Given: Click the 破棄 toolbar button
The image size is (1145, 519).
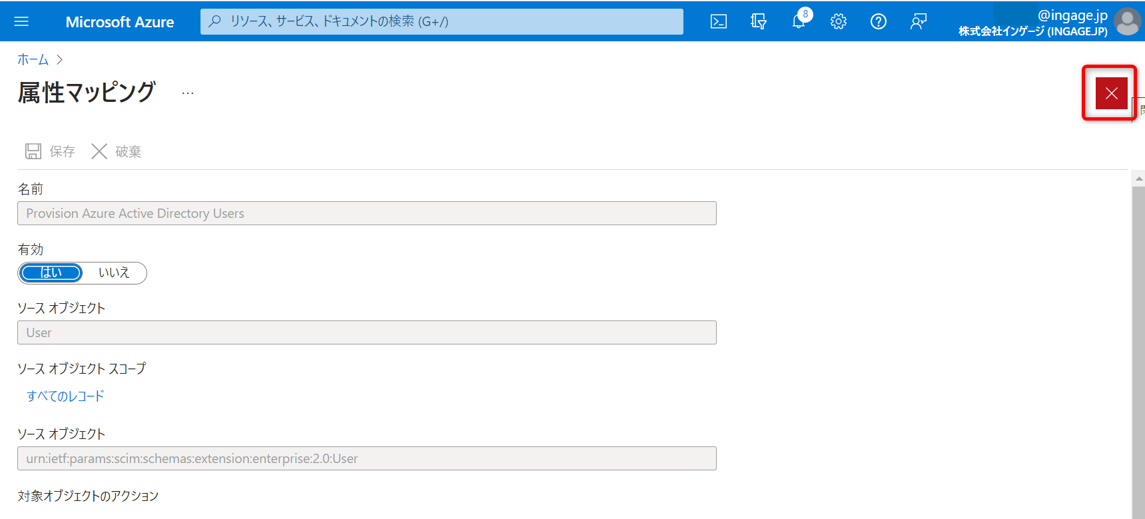Looking at the screenshot, I should pyautogui.click(x=117, y=151).
